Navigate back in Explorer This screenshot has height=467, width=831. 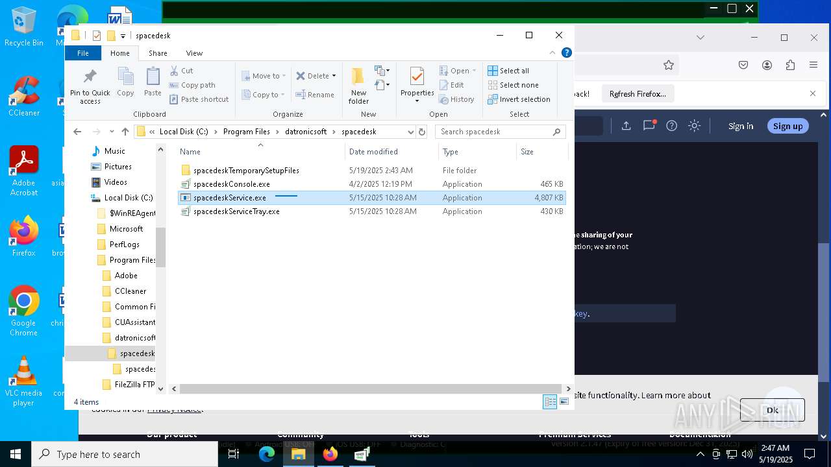pos(77,132)
